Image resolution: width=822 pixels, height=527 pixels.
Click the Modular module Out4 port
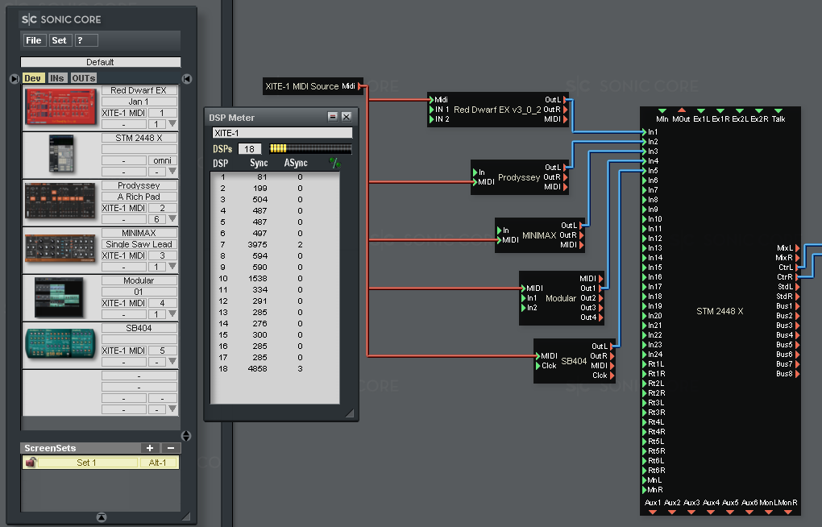(600, 317)
